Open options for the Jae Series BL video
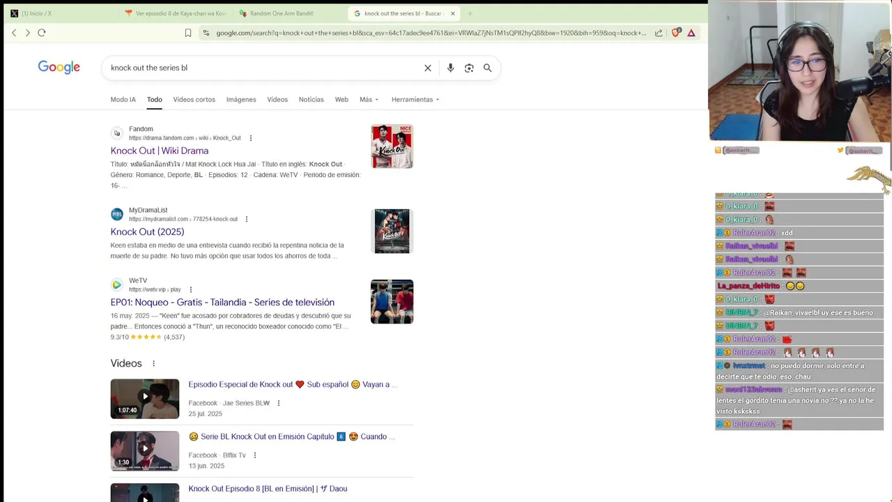 [278, 403]
